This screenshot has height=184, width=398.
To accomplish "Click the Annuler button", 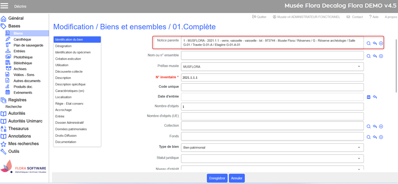I will [x=237, y=178].
